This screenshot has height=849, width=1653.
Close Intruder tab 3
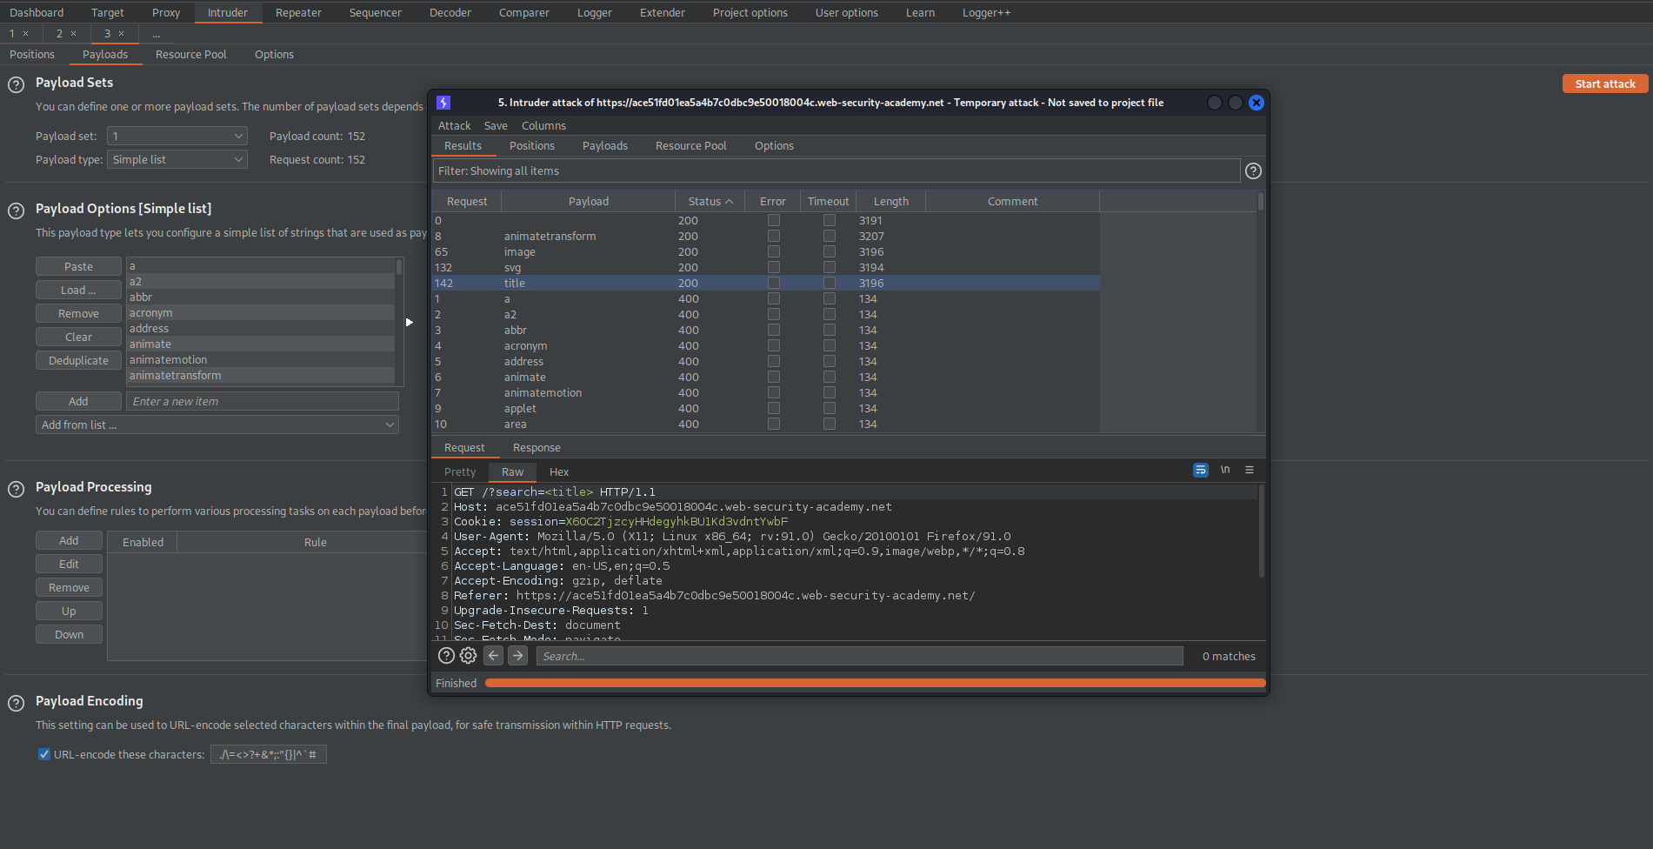(x=121, y=34)
